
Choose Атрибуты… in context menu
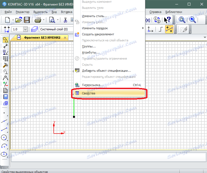point(109,52)
